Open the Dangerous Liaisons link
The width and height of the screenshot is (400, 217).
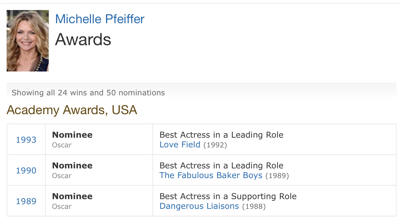pos(199,206)
